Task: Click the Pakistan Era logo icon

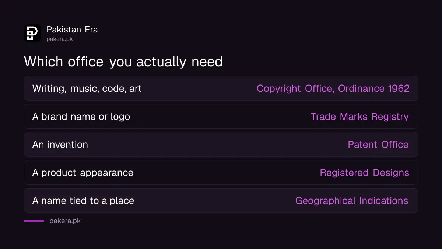Action: click(32, 33)
